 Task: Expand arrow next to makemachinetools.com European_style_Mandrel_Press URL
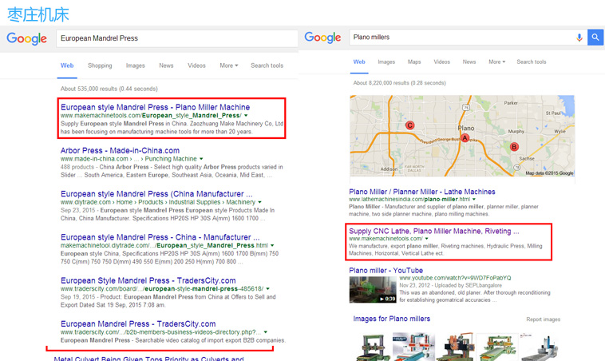coord(246,116)
